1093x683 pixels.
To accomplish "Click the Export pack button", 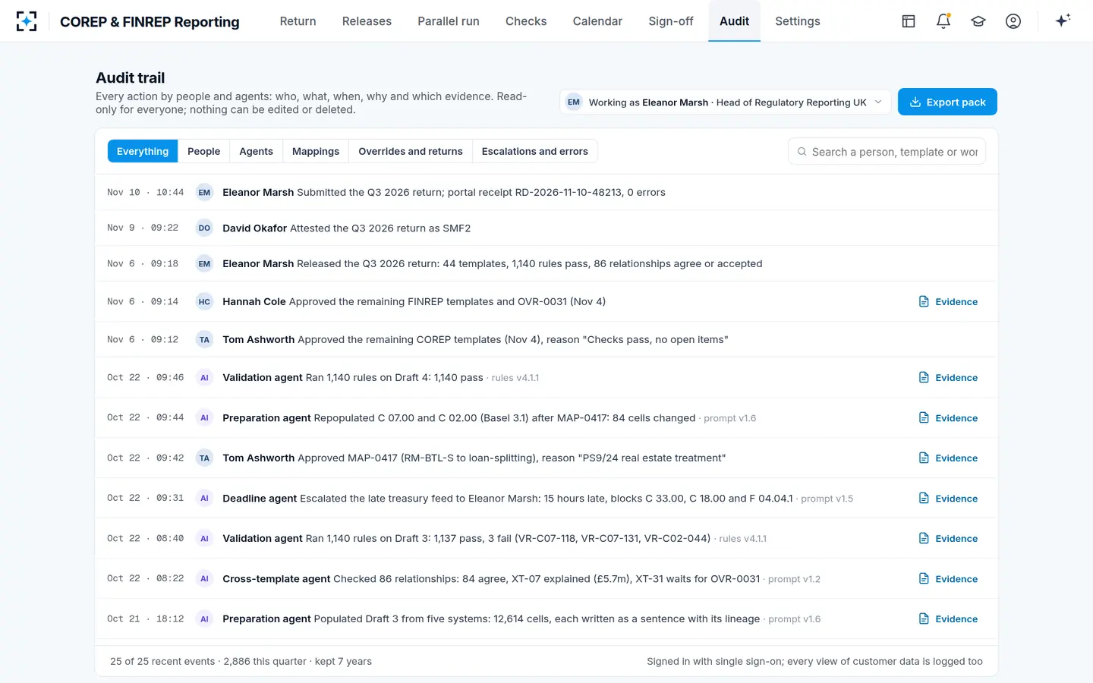I will (947, 102).
